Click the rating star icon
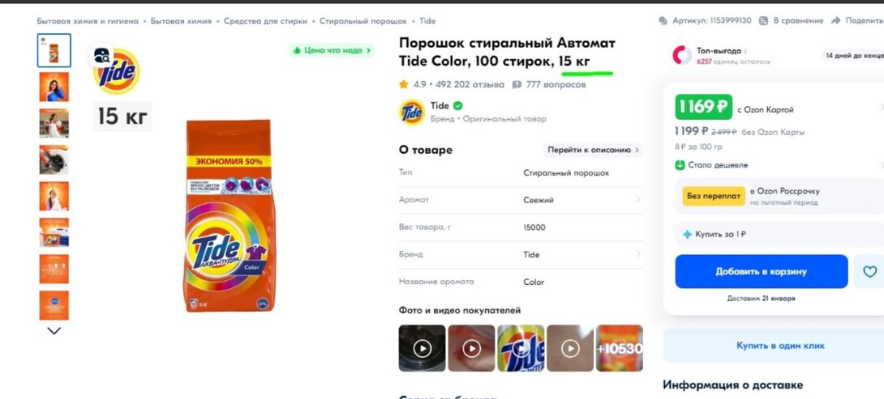The width and height of the screenshot is (884, 399). (x=404, y=84)
